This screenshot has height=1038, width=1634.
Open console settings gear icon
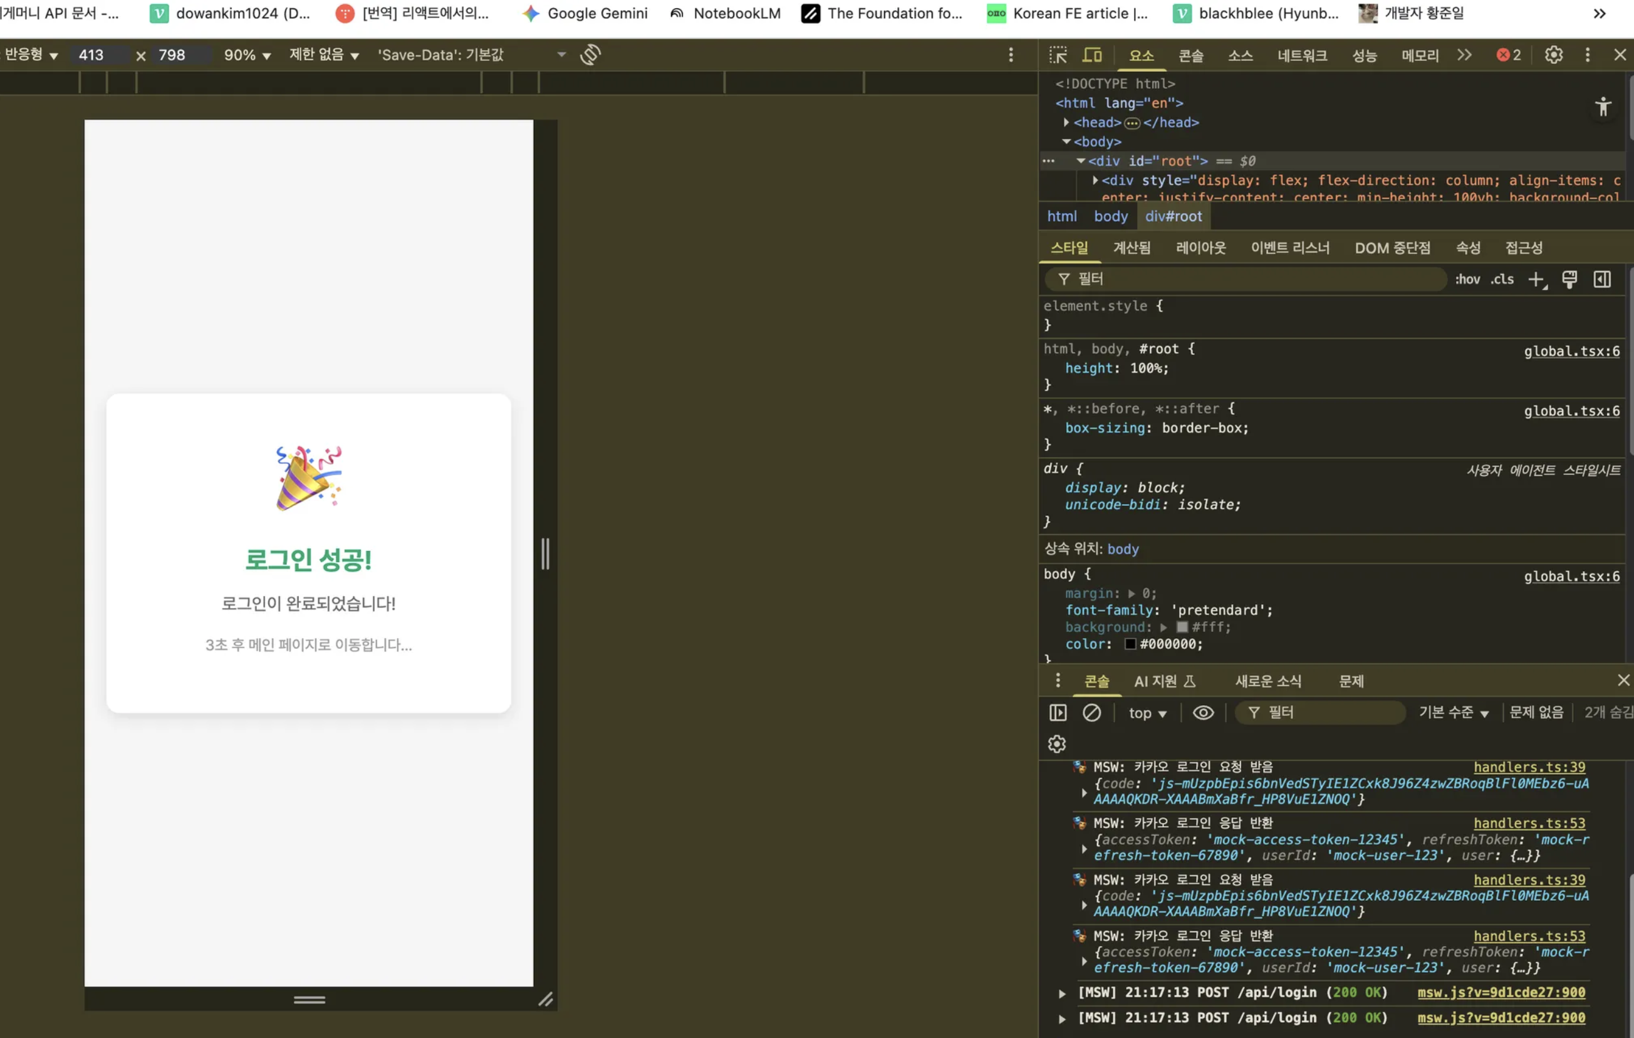point(1056,744)
